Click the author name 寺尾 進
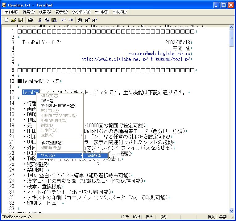 [181, 48]
